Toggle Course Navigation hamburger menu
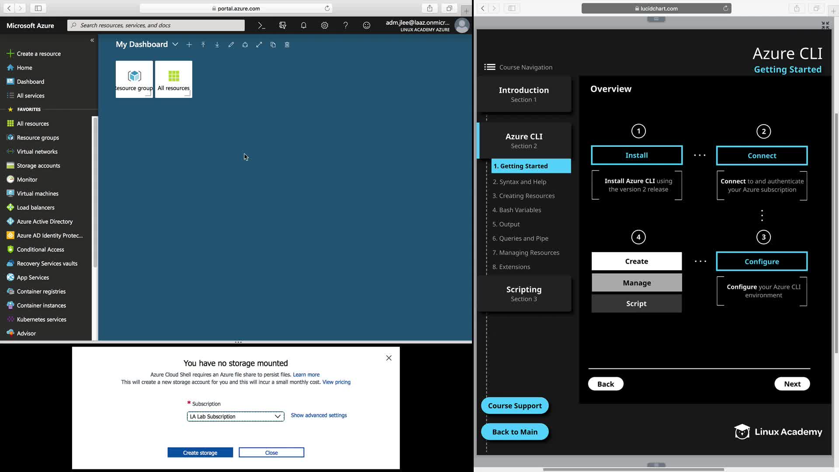839x472 pixels. coord(489,67)
